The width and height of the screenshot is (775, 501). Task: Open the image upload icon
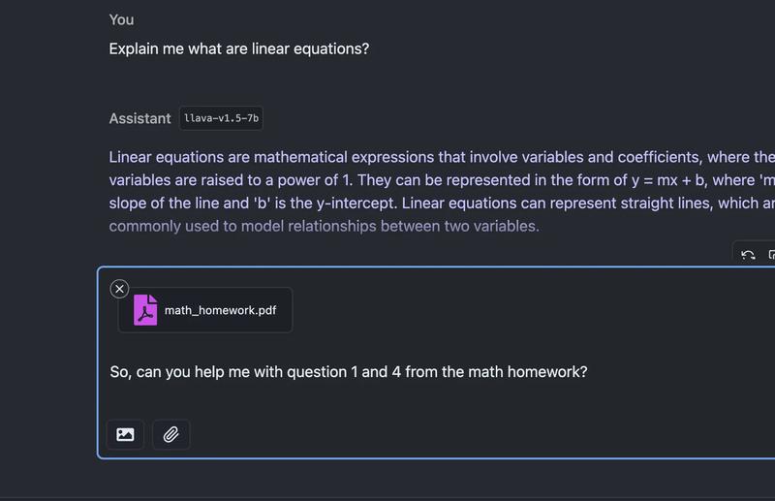125,434
